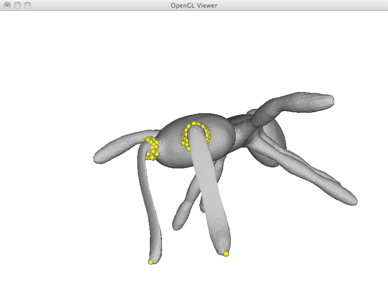This screenshot has height=301, width=388.
Task: Click the yellow sphere cluster at the left leg joint
Action: click(x=151, y=148)
